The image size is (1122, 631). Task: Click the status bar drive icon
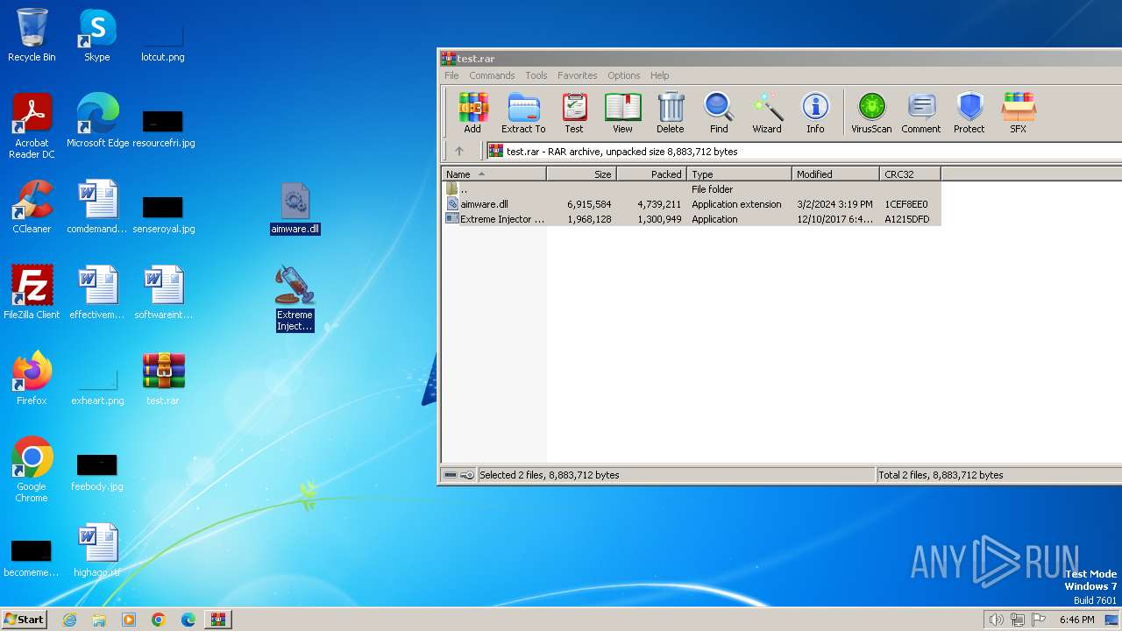[451, 475]
